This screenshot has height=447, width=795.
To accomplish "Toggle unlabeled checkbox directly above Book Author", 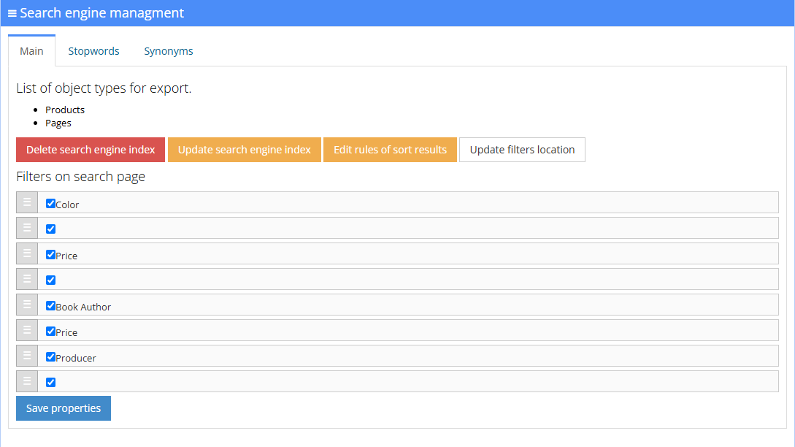I will 50,280.
